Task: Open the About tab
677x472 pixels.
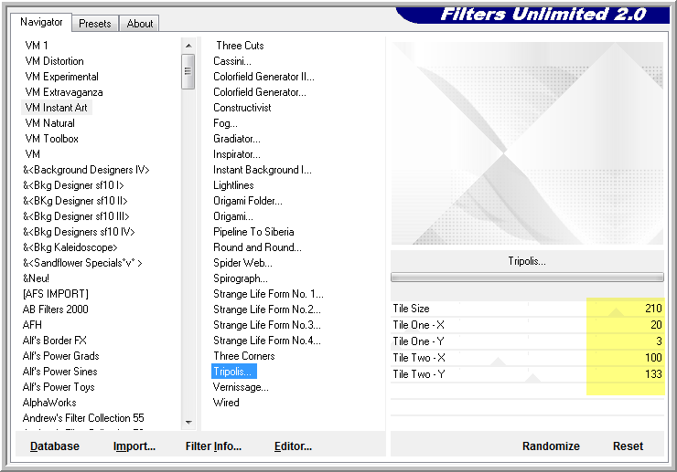Action: (139, 23)
